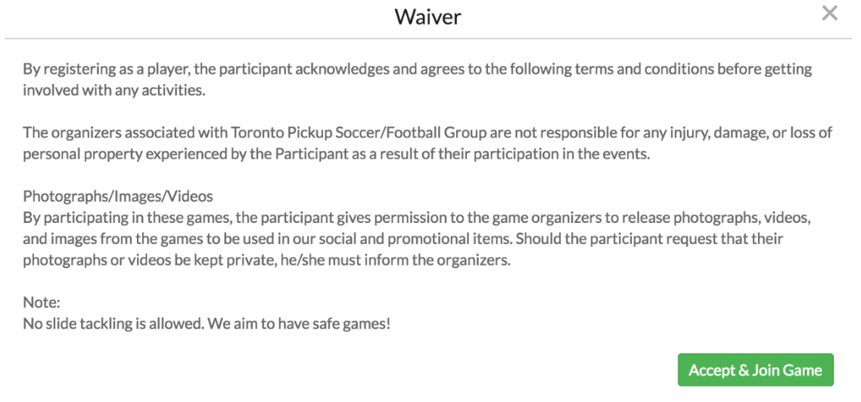Click the 'No slide tackling is allowed' sentence

point(113,323)
